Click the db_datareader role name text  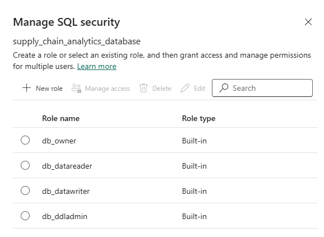(x=67, y=166)
